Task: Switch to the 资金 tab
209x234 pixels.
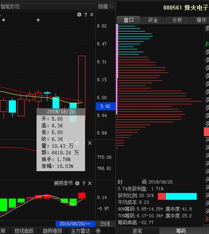Action: coord(153,20)
